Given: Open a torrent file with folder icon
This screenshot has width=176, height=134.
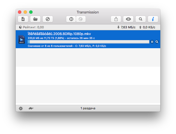Looking at the screenshot, I should coord(35,19).
